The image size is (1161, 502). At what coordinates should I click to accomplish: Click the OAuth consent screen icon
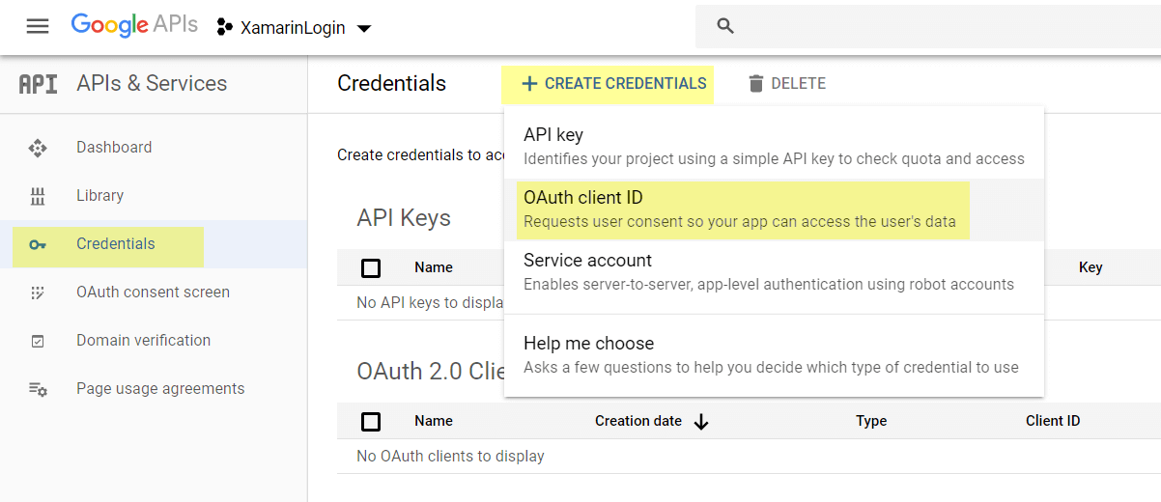coord(38,293)
